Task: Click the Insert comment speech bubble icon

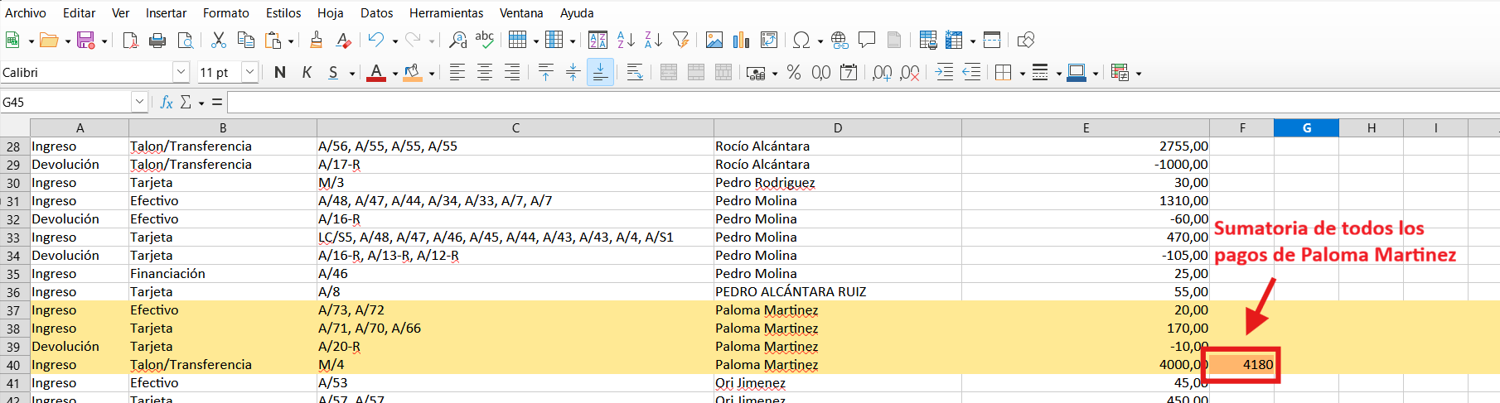Action: pyautogui.click(x=867, y=40)
